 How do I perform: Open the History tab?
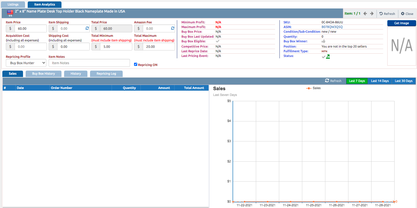pos(76,74)
